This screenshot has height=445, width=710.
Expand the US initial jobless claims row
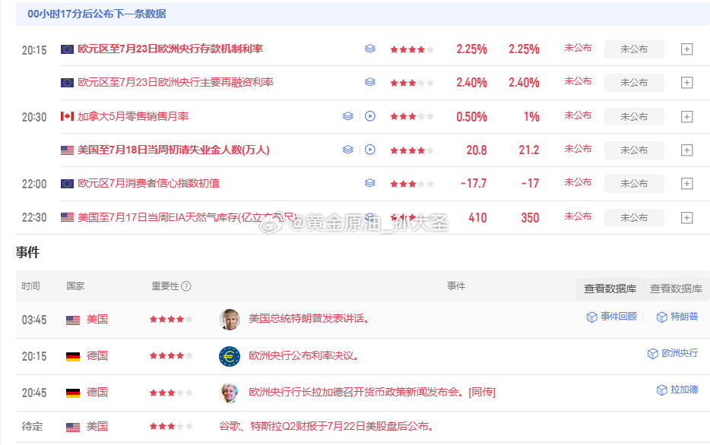pyautogui.click(x=687, y=150)
